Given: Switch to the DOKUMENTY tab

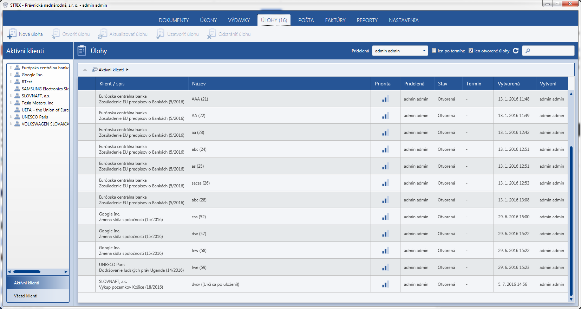Looking at the screenshot, I should click(174, 20).
